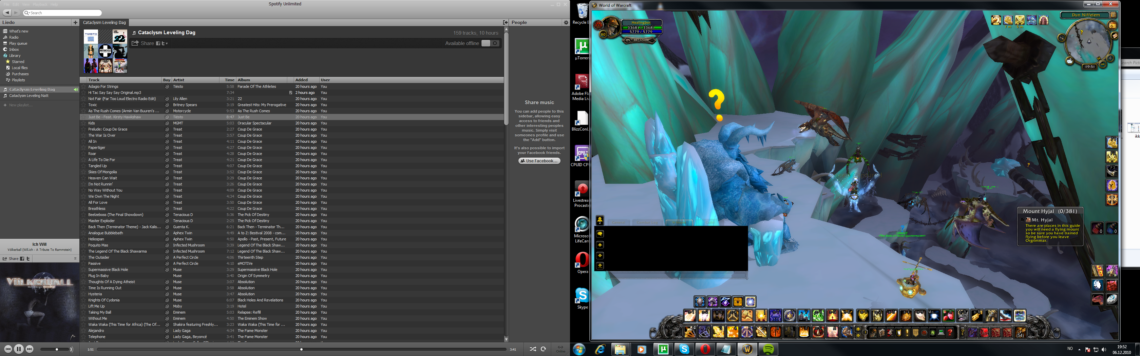Toggle repeat playback
This screenshot has height=356, width=1140.
click(x=544, y=349)
